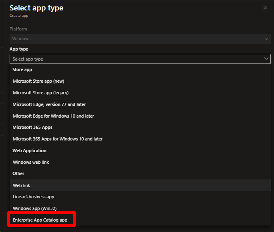
Task: Choose Line-of-business app
Action: [140, 197]
